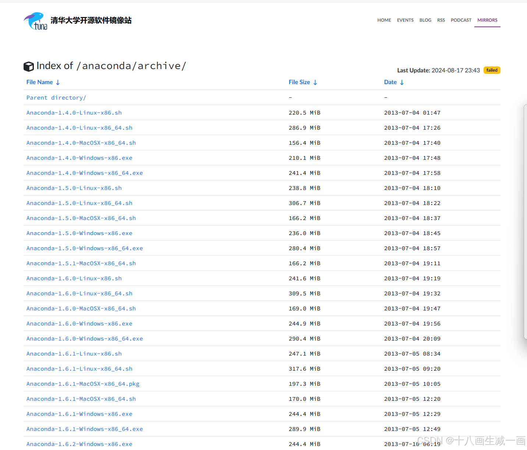527x450 pixels.
Task: Open the HOME menu item
Action: pyautogui.click(x=384, y=20)
